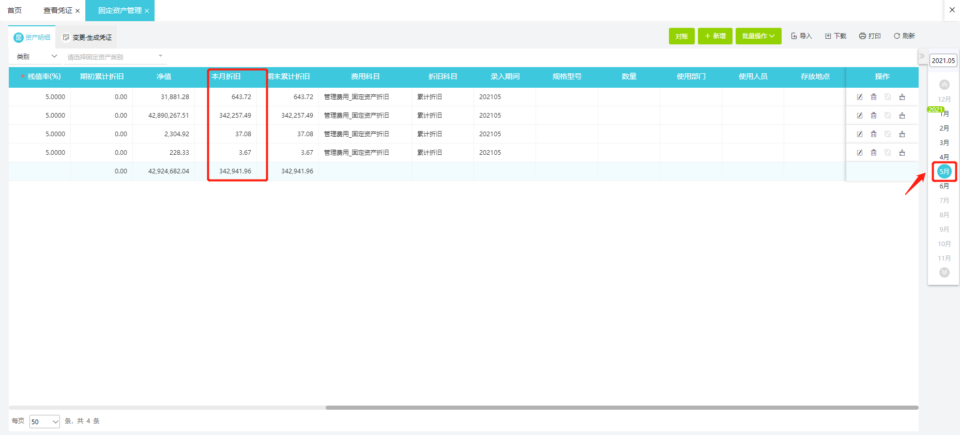Viewport: 960px width, 435px height.
Task: Click the greyed-out swap icon in the 2,304.92 row
Action: 888,134
